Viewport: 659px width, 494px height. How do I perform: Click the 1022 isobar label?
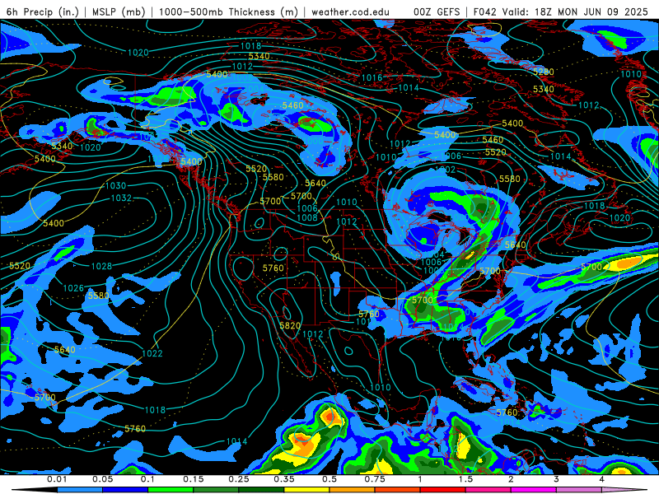point(152,353)
